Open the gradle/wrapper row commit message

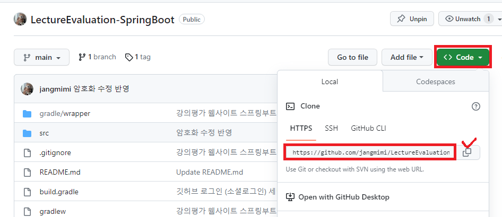226,113
